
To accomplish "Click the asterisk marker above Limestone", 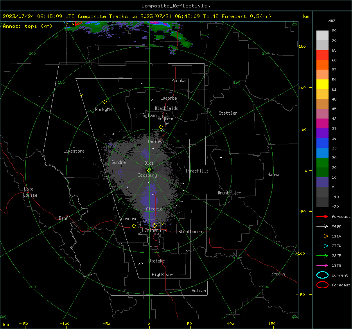I will [x=74, y=147].
